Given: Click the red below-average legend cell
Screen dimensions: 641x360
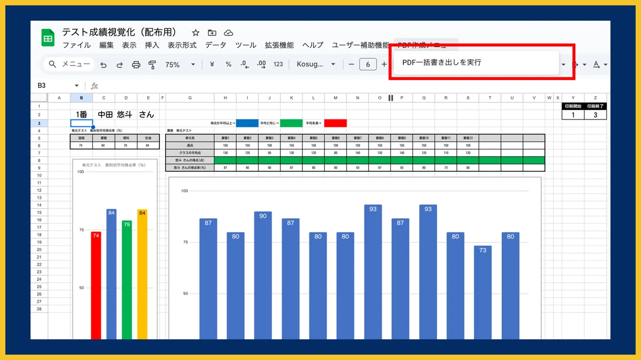Looking at the screenshot, I should pyautogui.click(x=335, y=123).
